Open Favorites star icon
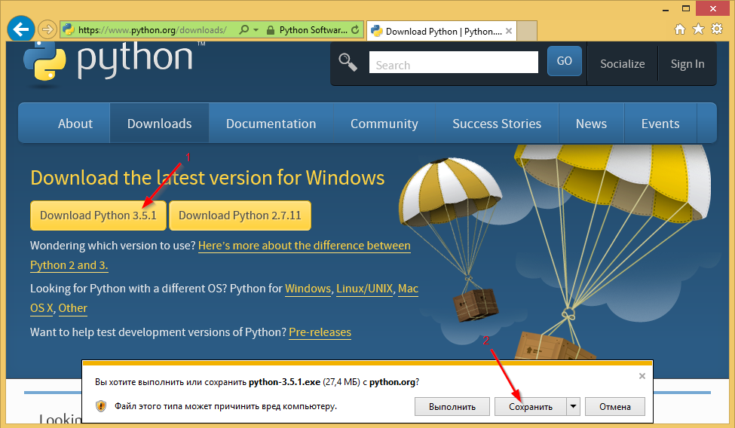Image resolution: width=735 pixels, height=428 pixels. [698, 29]
